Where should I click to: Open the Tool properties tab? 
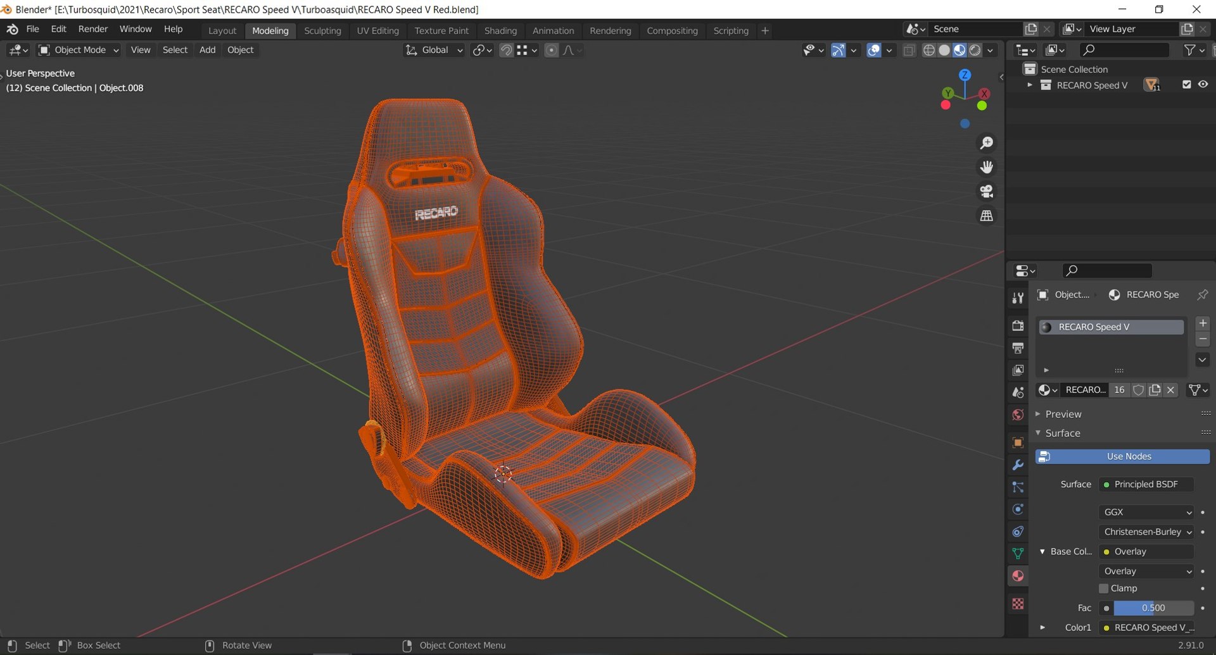1018,297
